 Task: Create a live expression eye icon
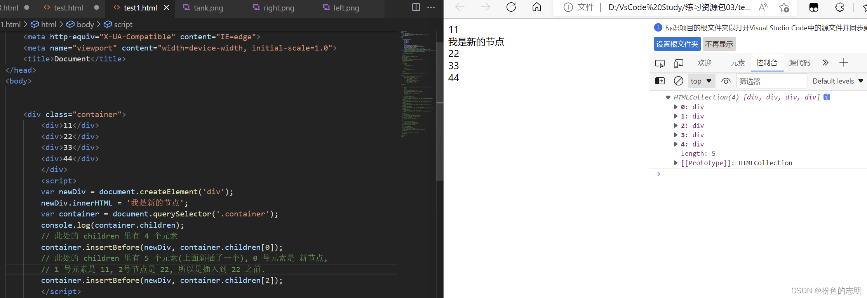(x=726, y=81)
